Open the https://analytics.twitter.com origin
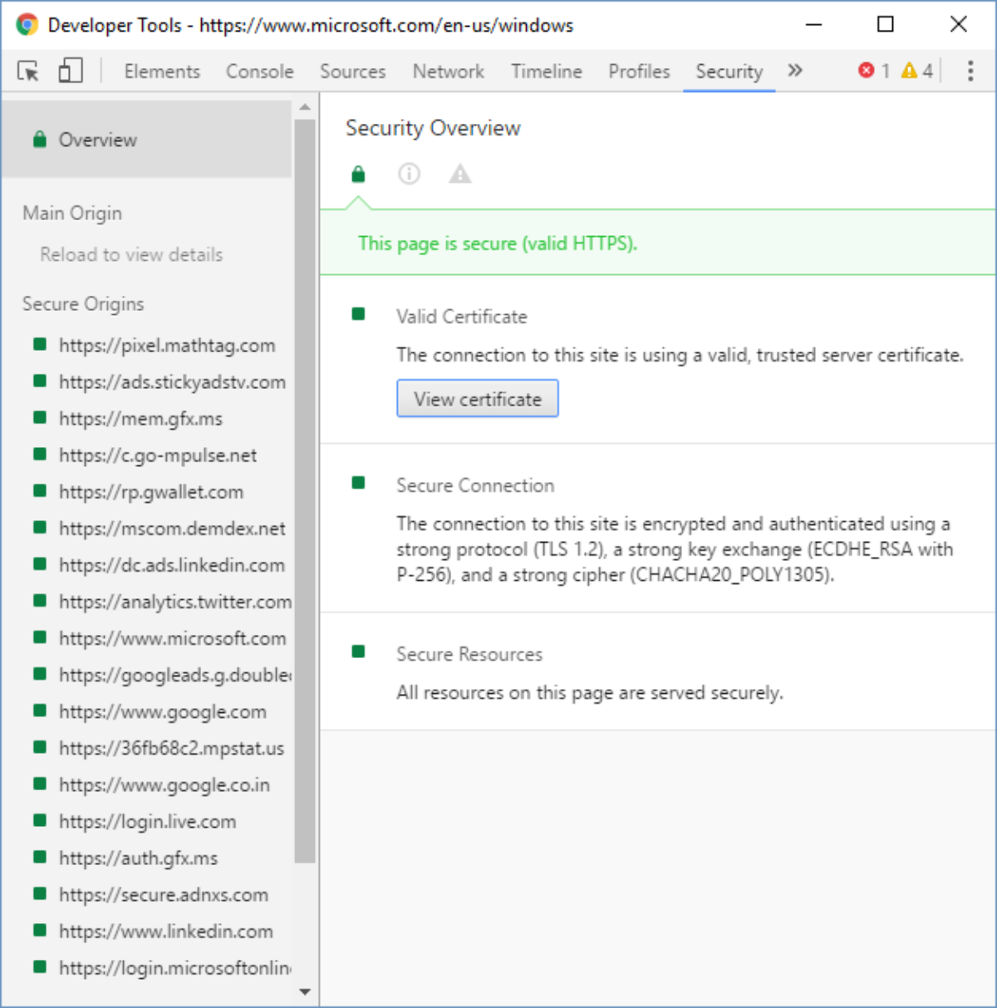Viewport: 997px width, 1008px height. click(174, 602)
